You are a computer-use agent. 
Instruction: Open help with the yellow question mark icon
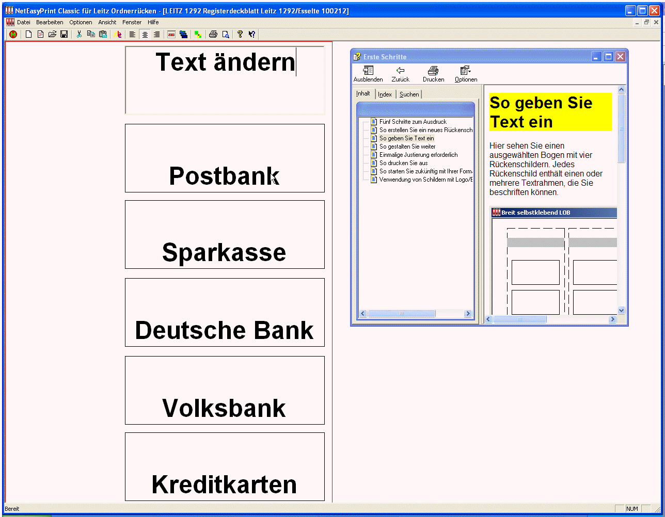click(x=240, y=34)
